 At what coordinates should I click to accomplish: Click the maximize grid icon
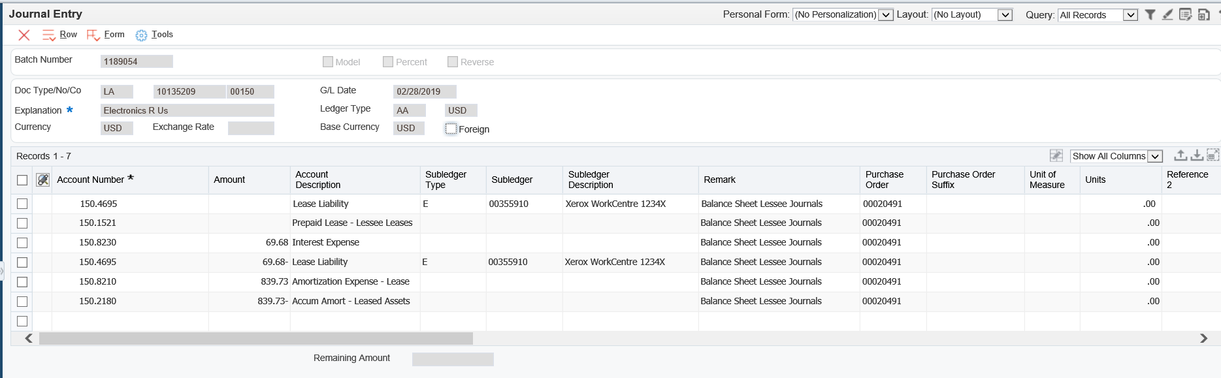(x=1213, y=155)
